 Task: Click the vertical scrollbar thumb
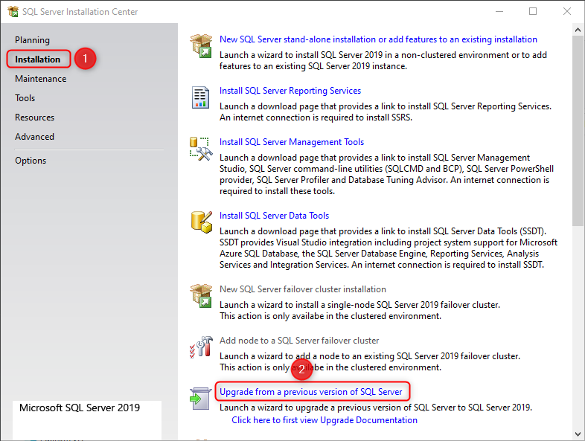(578, 130)
